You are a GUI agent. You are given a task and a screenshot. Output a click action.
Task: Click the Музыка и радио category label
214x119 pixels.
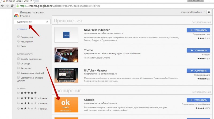point(202,75)
